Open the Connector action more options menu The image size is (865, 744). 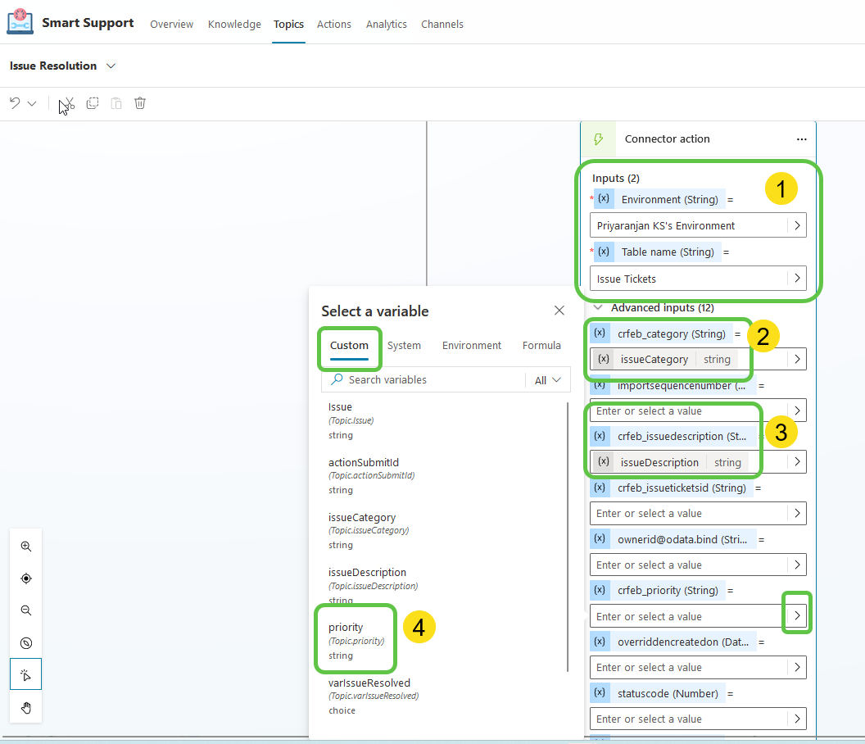coord(802,138)
